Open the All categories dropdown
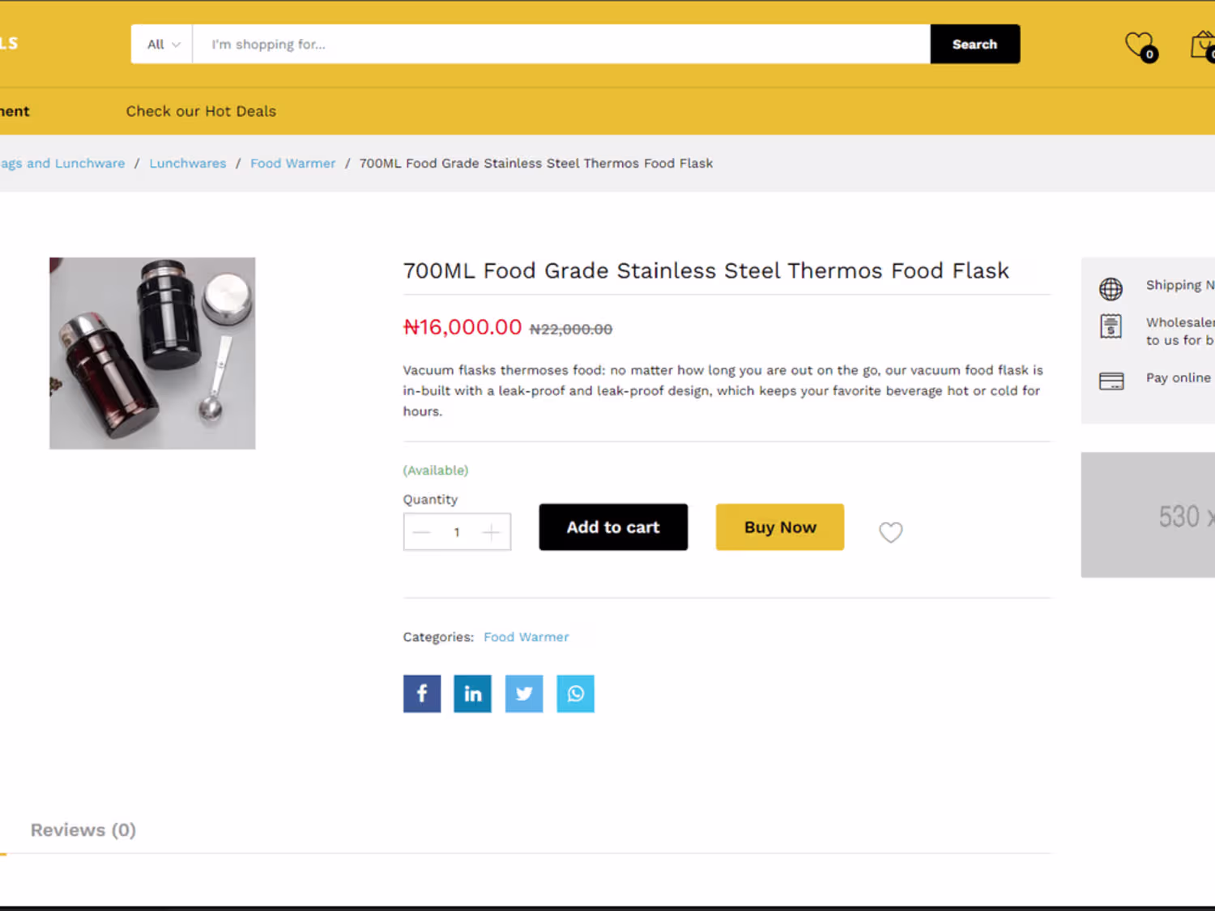 [162, 45]
